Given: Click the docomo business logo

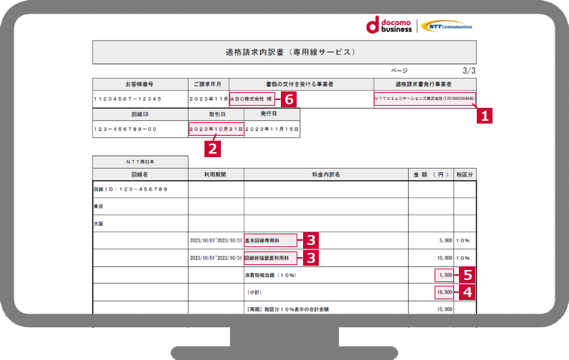Looking at the screenshot, I should pos(389,26).
